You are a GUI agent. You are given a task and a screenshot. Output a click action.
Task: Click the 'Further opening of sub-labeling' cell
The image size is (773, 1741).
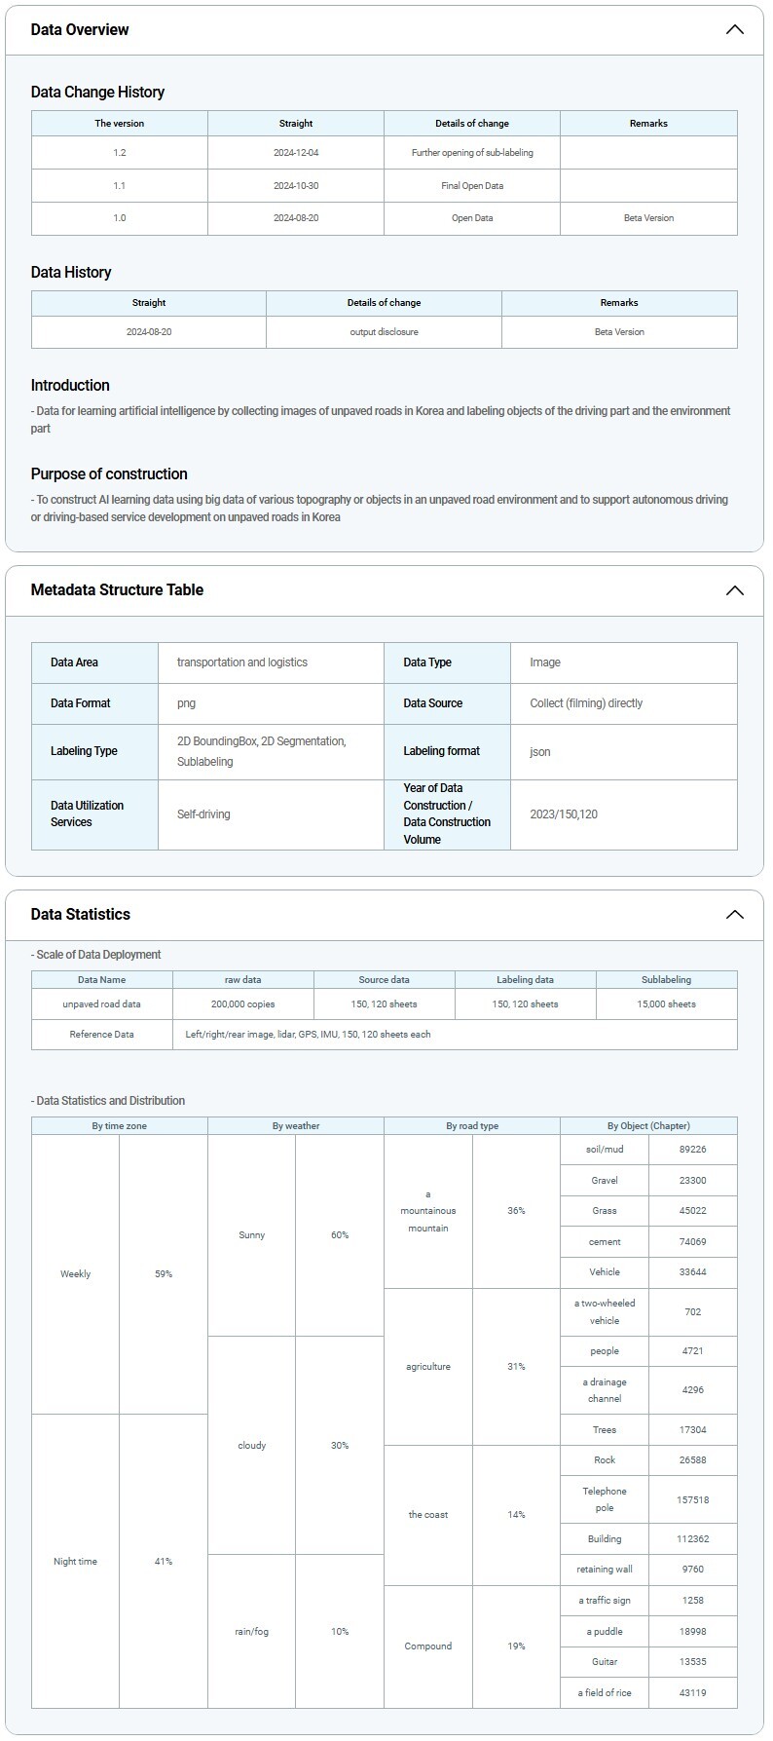pyautogui.click(x=472, y=153)
